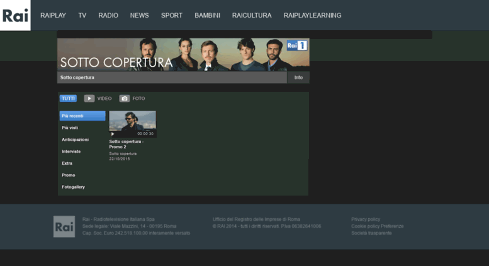Screen dimensions: 489x266
Task: Select the Più recenti sidebar filter
Action: 82,116
